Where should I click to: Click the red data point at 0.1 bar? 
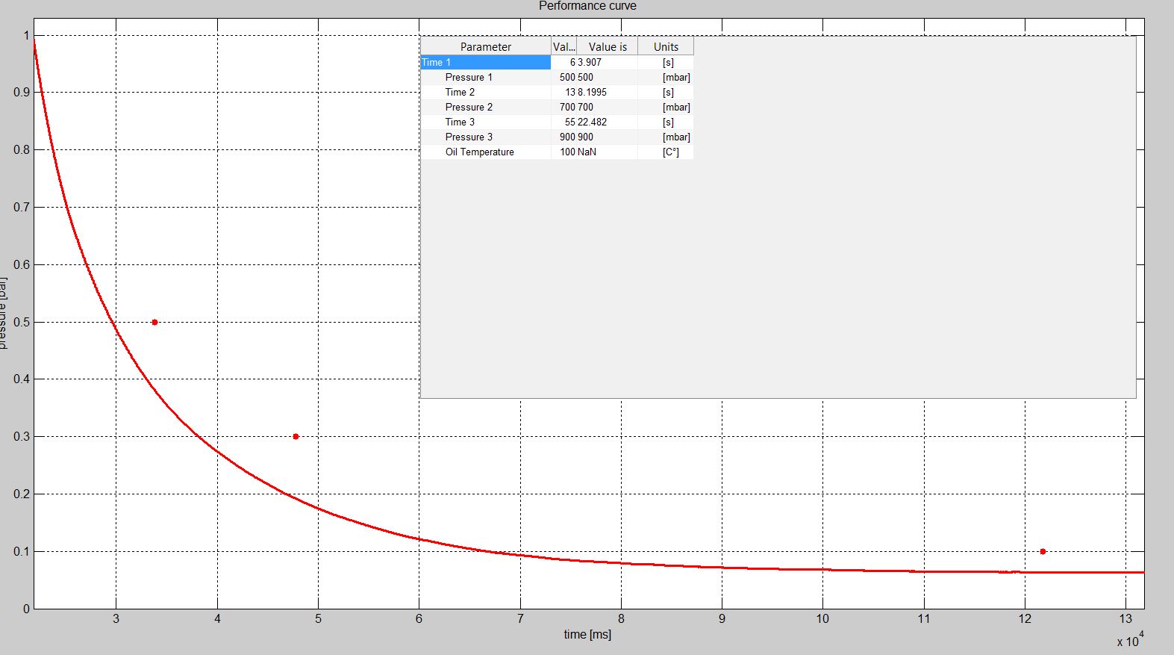[x=1043, y=552]
